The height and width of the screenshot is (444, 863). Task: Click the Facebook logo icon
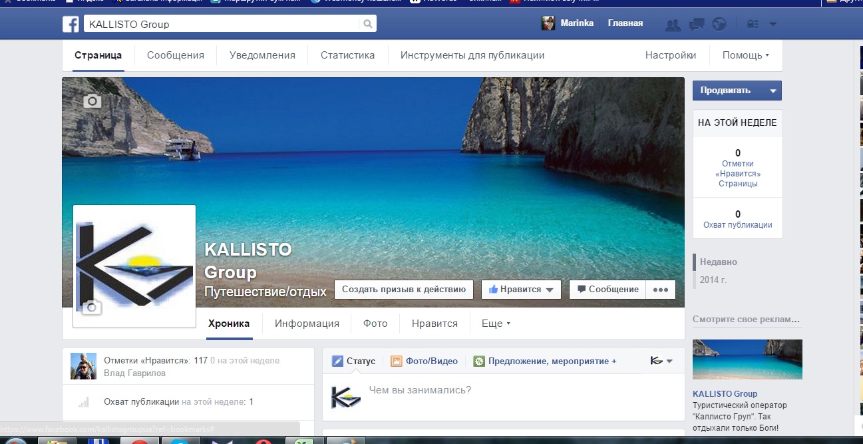[x=71, y=24]
